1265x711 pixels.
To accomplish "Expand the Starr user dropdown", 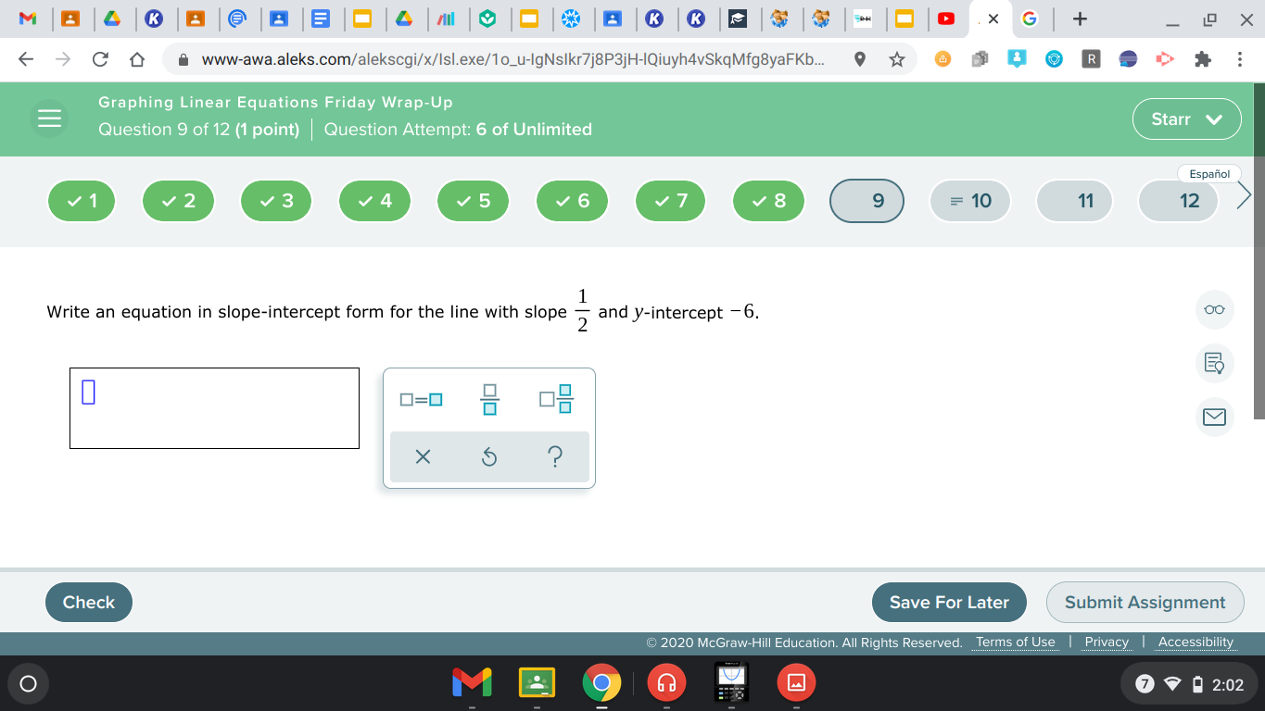I will pos(1186,118).
